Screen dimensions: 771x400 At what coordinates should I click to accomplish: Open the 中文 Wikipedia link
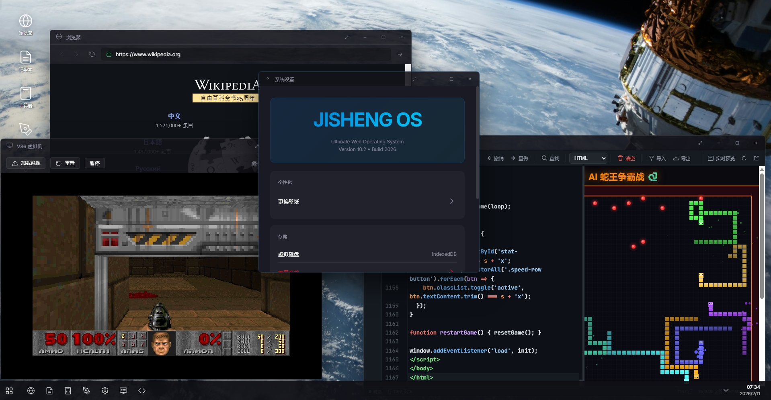pyautogui.click(x=174, y=116)
